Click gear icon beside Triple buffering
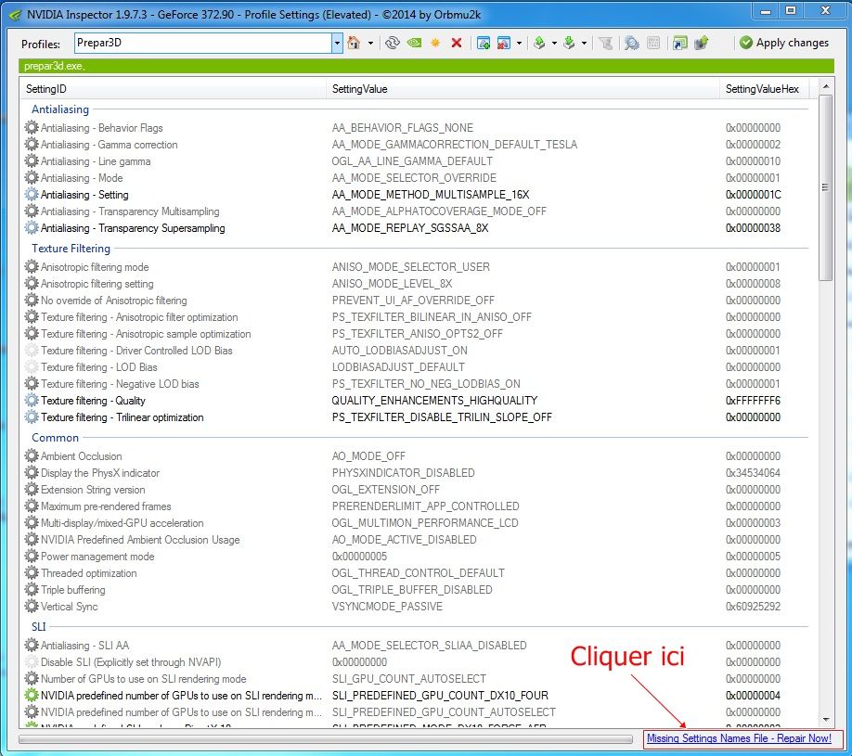Screen dimensions: 852x756 coord(32,589)
